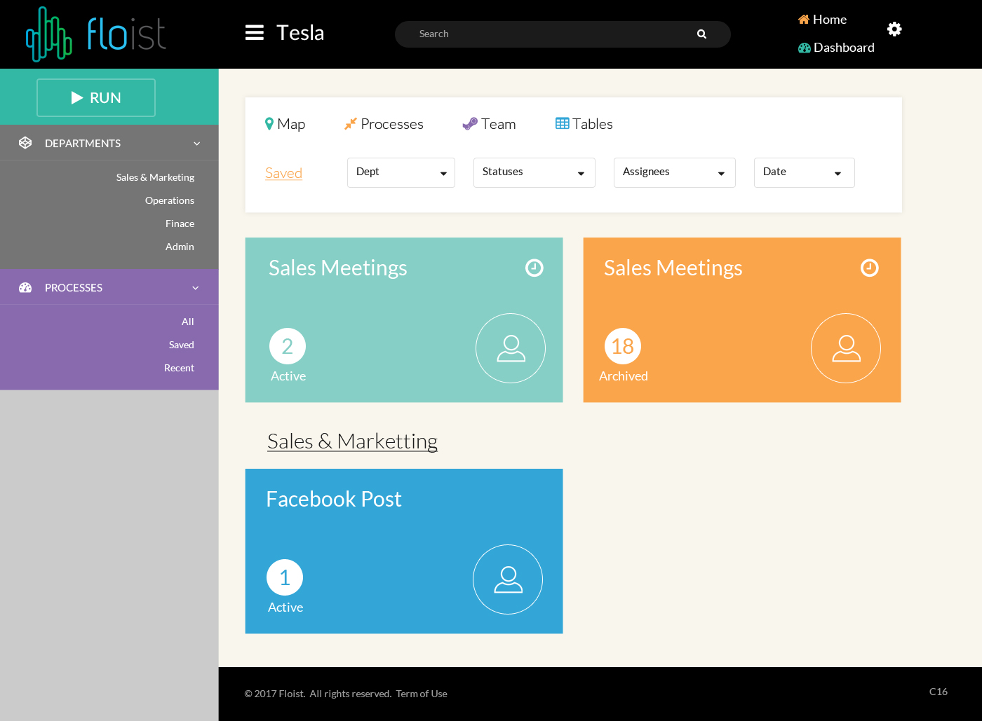982x721 pixels.
Task: Show Saved processes in sidebar
Action: (182, 345)
